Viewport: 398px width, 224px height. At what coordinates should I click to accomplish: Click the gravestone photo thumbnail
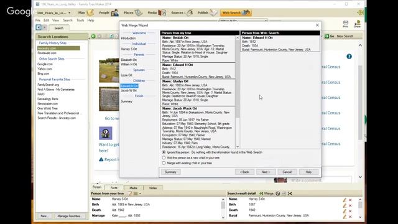(x=109, y=99)
